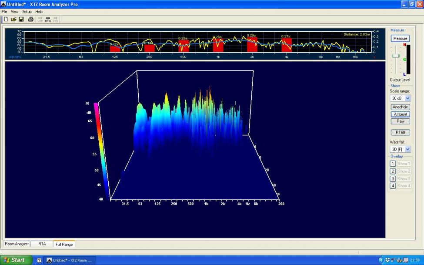Open the Setup menu
The image size is (424, 265).
click(x=27, y=12)
